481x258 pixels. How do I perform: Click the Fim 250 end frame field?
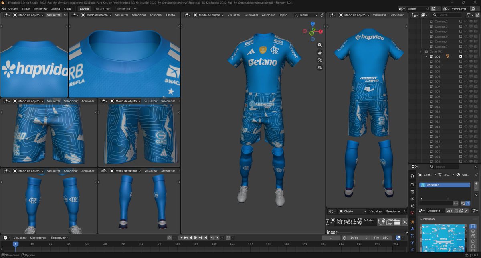pyautogui.click(x=382, y=238)
